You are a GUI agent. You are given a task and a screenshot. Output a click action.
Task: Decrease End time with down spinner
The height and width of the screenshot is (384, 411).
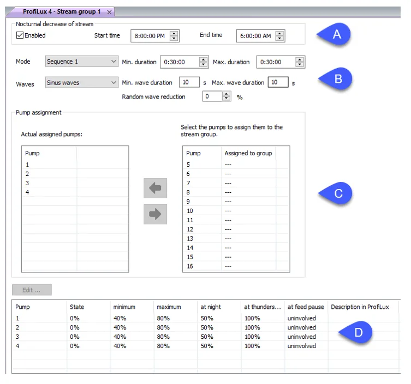point(279,39)
